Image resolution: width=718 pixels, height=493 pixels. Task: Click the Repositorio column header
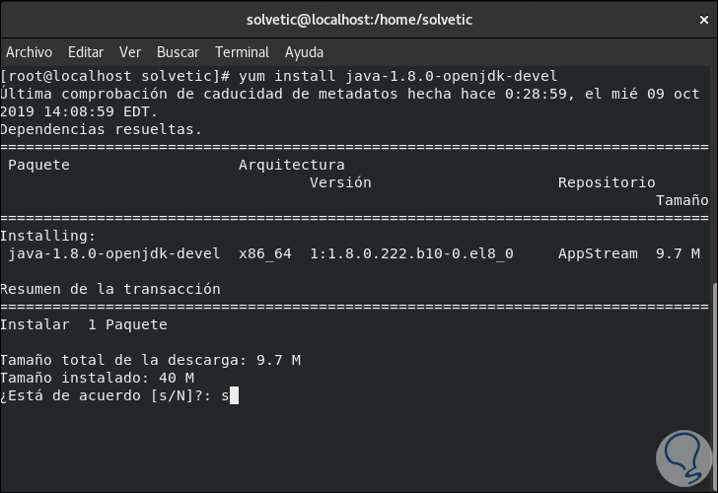click(x=606, y=182)
